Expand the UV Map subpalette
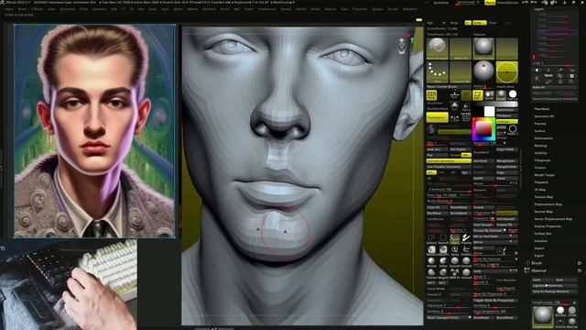The width and height of the screenshot is (586, 330). click(540, 190)
